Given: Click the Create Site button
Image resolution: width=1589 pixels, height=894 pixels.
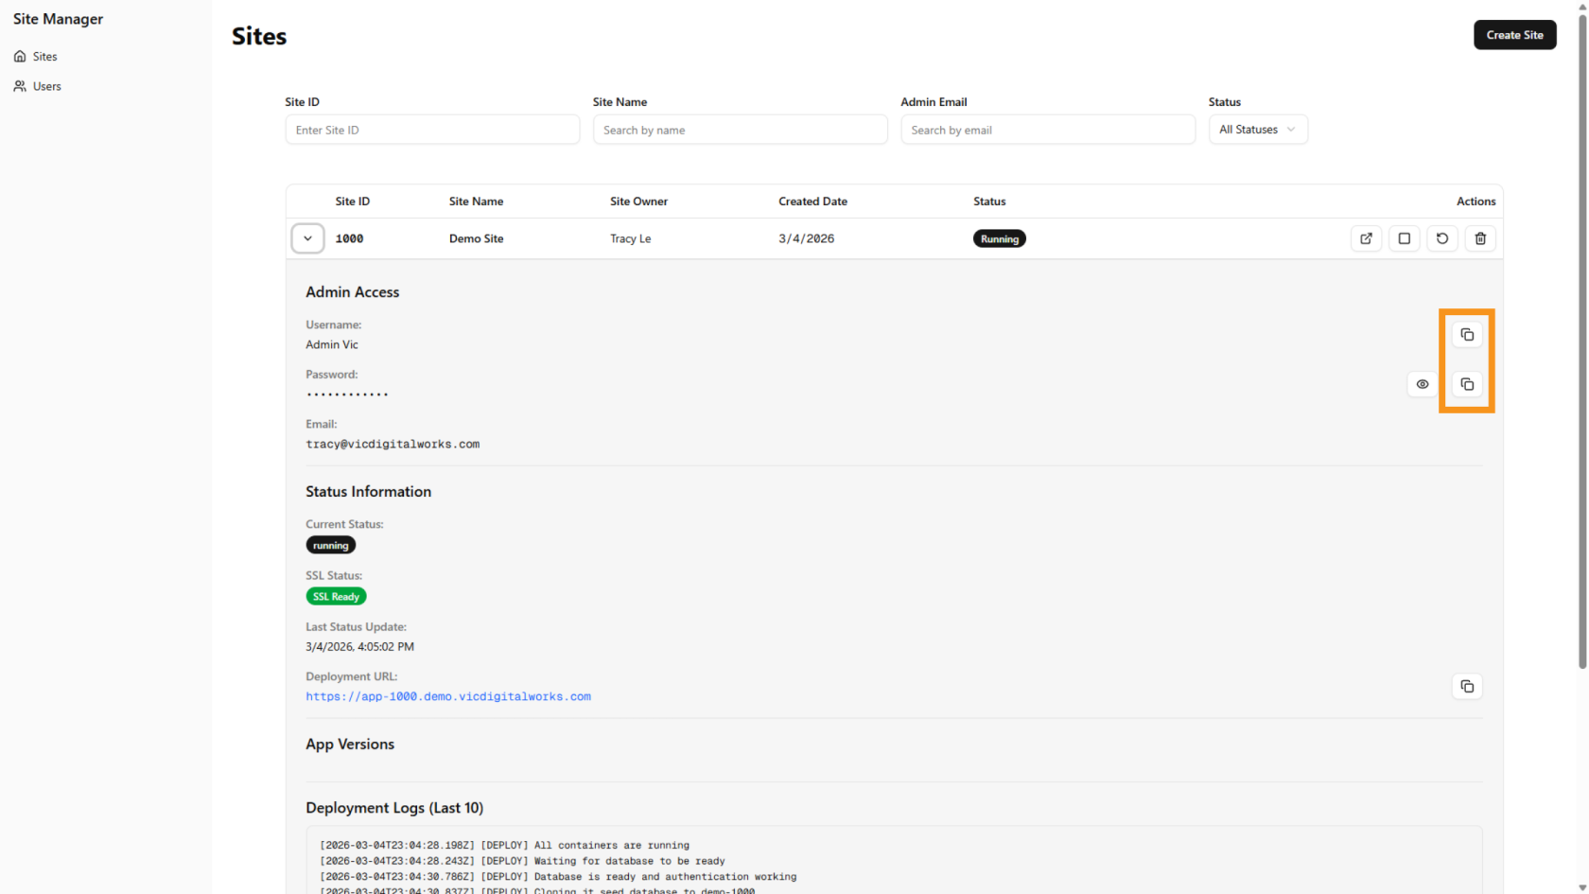Looking at the screenshot, I should point(1513,35).
